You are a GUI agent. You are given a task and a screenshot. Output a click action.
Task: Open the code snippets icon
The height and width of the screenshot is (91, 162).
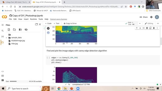tap(3, 71)
